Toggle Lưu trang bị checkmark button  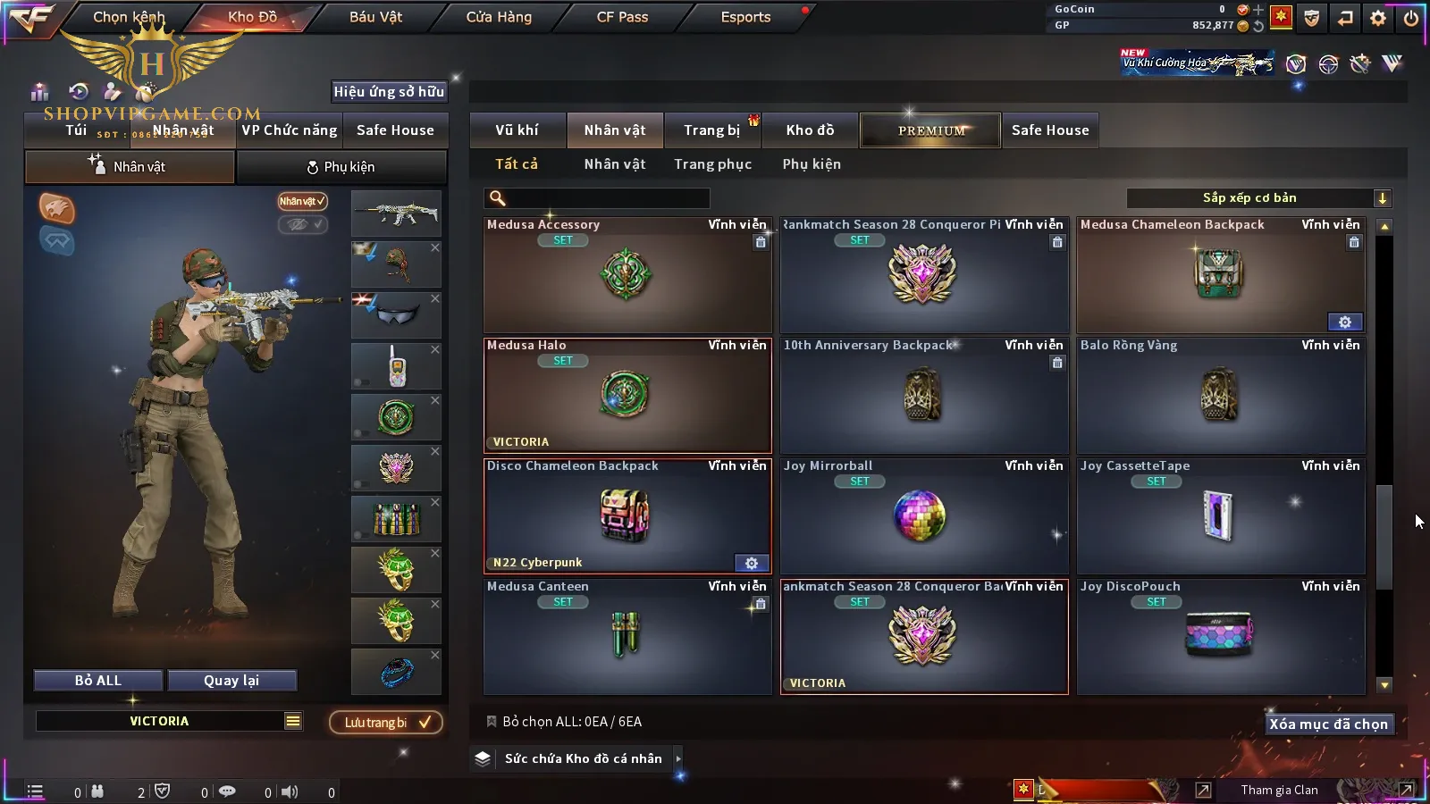[386, 722]
